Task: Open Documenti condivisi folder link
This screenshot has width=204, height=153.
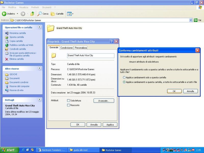Action: (x=19, y=82)
